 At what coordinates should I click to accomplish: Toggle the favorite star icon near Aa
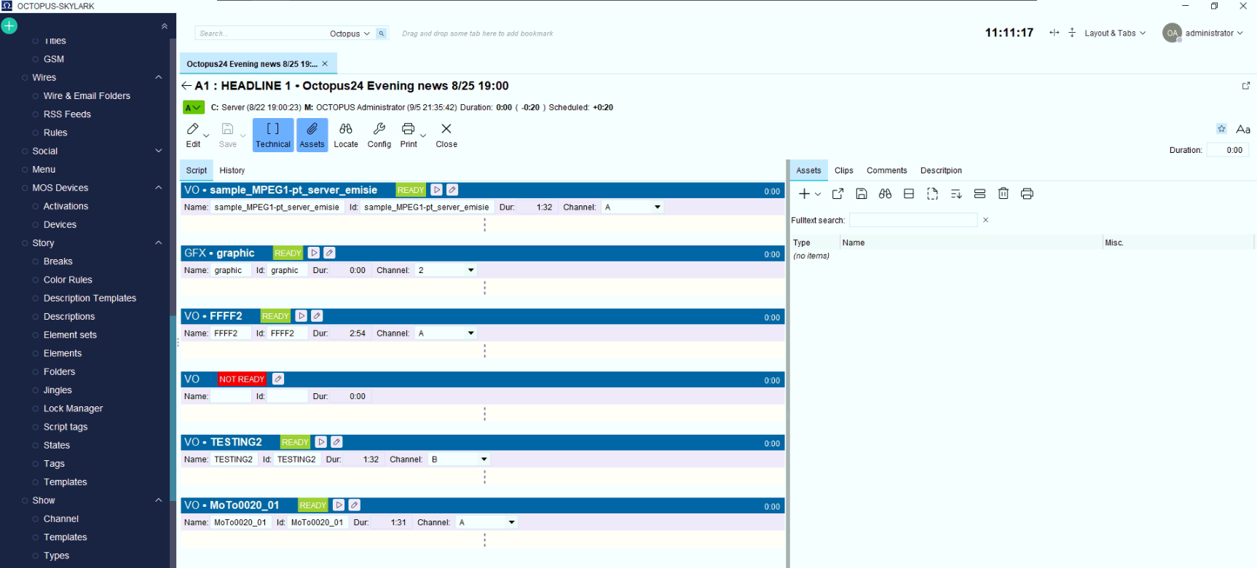pyautogui.click(x=1221, y=129)
